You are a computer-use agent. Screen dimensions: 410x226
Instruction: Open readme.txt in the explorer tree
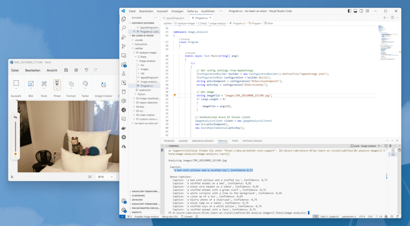pos(145,90)
